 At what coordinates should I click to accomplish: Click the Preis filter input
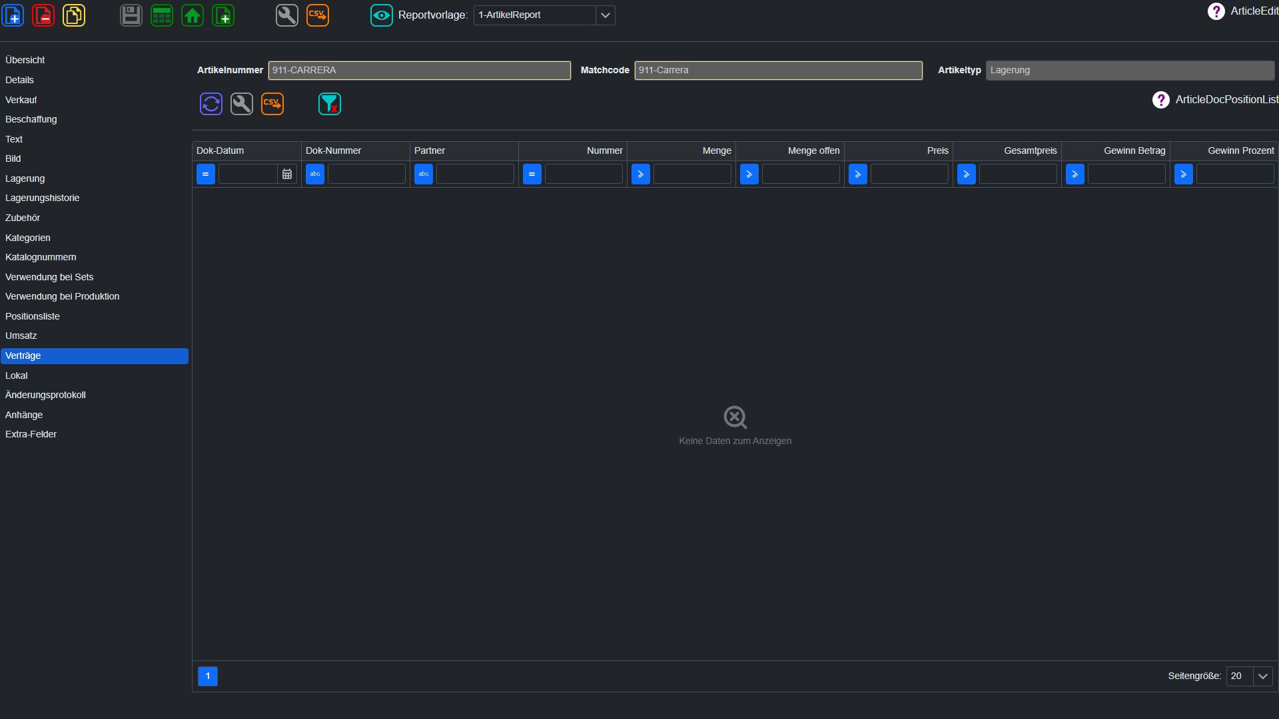click(909, 174)
